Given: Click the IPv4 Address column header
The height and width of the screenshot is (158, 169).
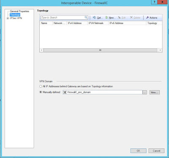Looking at the screenshot, I should click(x=77, y=23).
